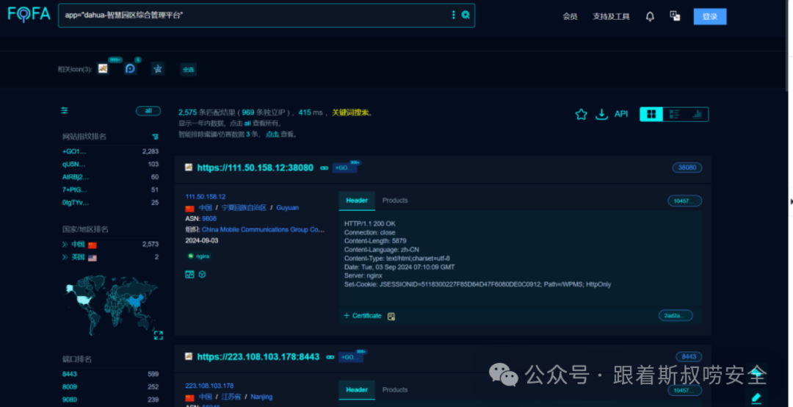
Task: Click 点击 to view honeypot data
Action: pos(272,134)
